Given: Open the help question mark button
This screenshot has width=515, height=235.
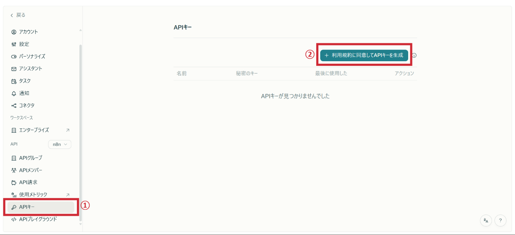Looking at the screenshot, I should (x=500, y=220).
